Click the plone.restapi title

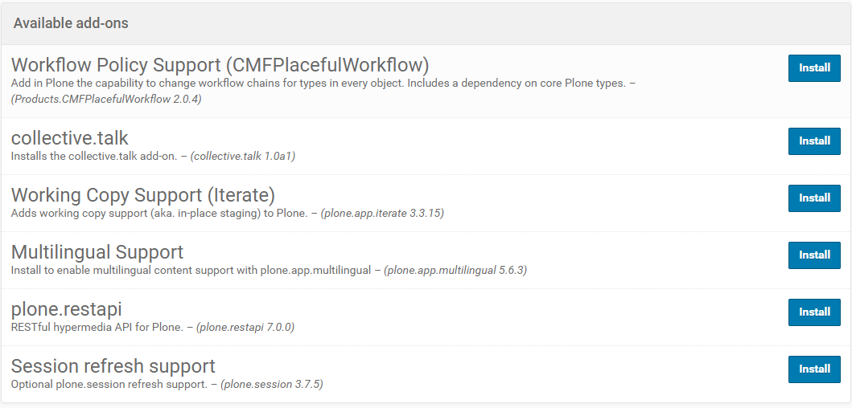[x=66, y=308]
